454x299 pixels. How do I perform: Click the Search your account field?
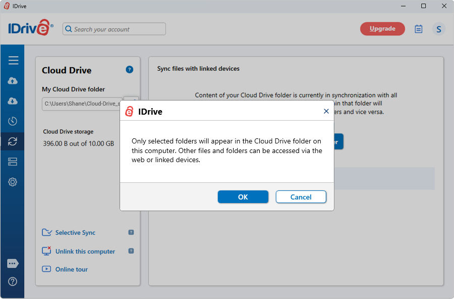pos(114,29)
